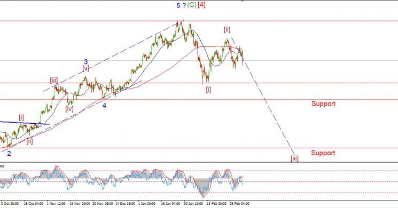Click the blue wave 2 label
Viewport: 398px width, 208px height.
coord(9,154)
